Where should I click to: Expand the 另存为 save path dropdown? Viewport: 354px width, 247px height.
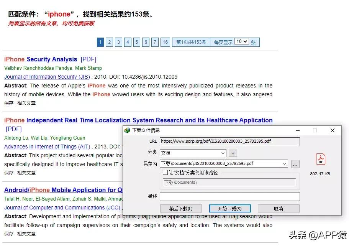click(x=285, y=163)
